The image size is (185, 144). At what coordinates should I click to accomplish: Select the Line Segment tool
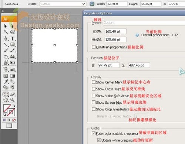pos(6,44)
